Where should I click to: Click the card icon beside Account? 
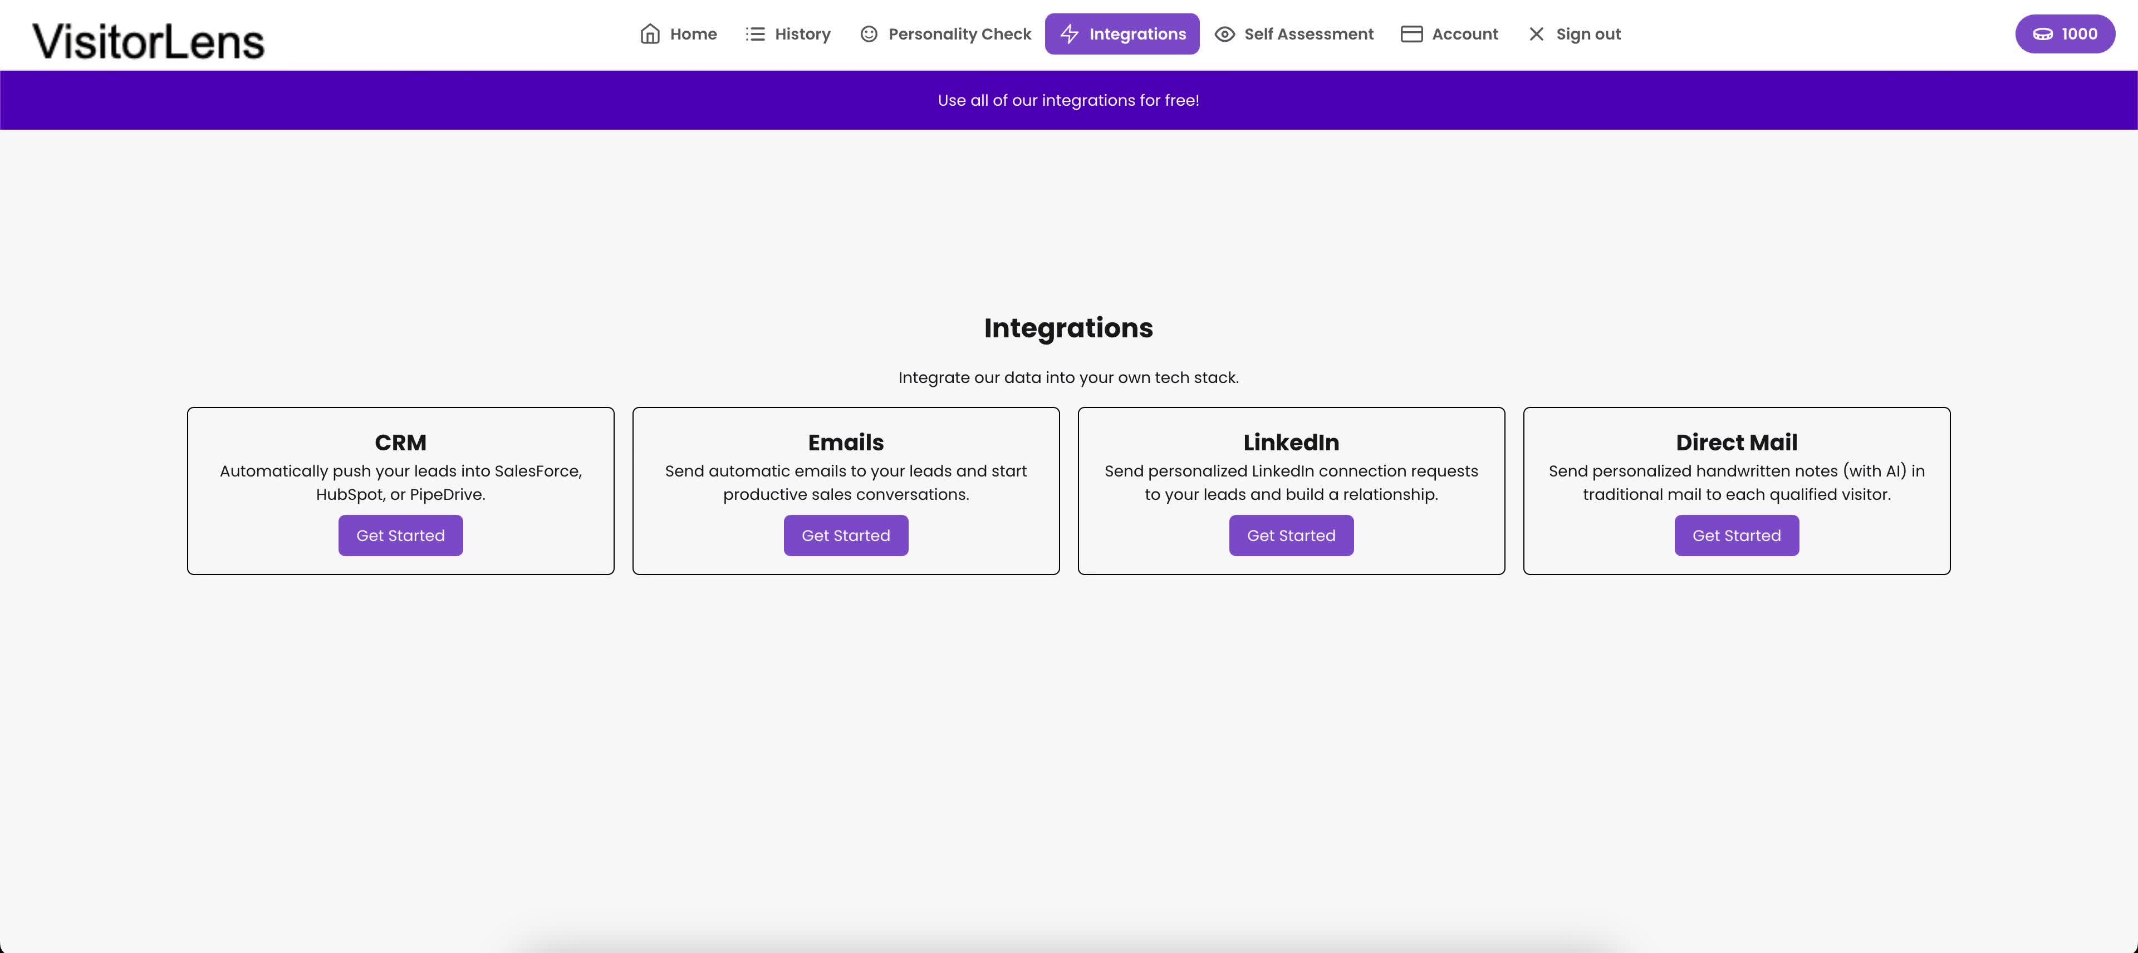click(x=1411, y=34)
